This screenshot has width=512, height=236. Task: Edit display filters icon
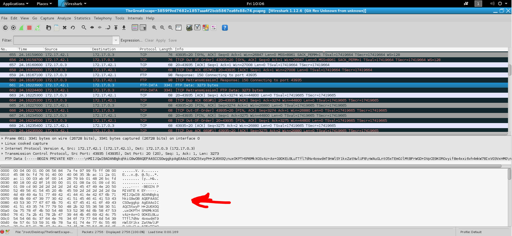[197, 27]
